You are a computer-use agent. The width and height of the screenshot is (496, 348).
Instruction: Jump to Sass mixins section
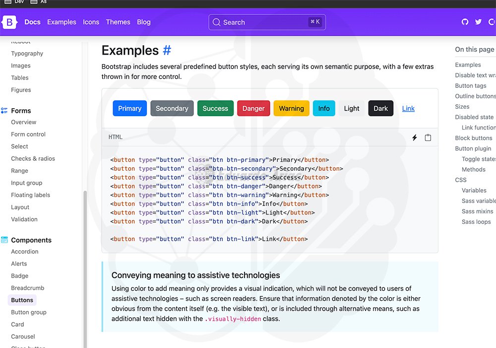point(477,211)
